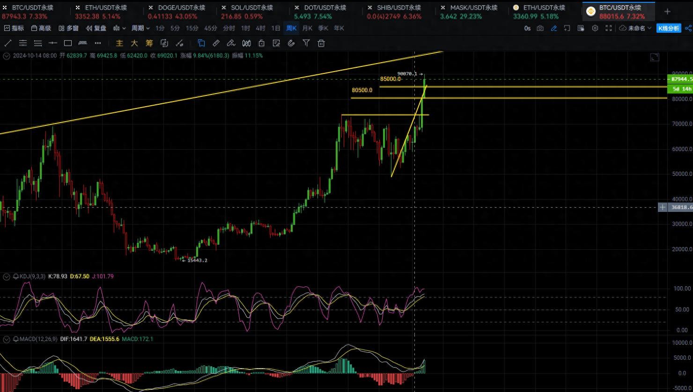
Task: Expand the 未命名 layout dropdown
Action: (x=635, y=29)
